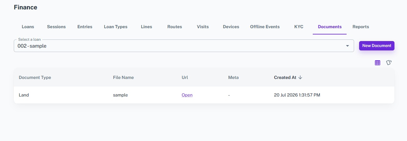The width and height of the screenshot is (407, 141).
Task: Go to the Routes tab
Action: 175,27
